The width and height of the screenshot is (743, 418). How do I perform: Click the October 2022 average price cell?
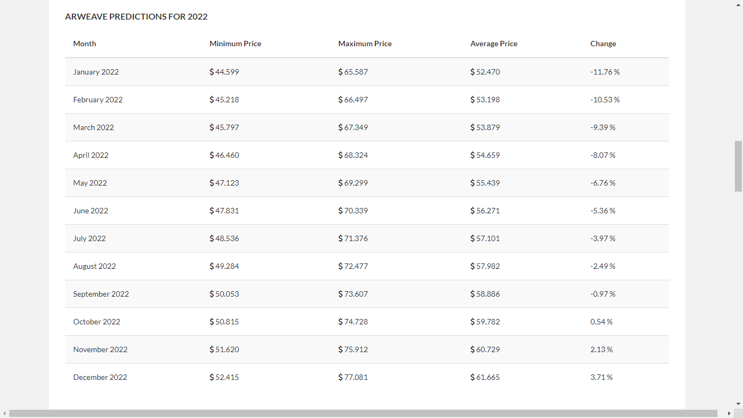point(485,322)
